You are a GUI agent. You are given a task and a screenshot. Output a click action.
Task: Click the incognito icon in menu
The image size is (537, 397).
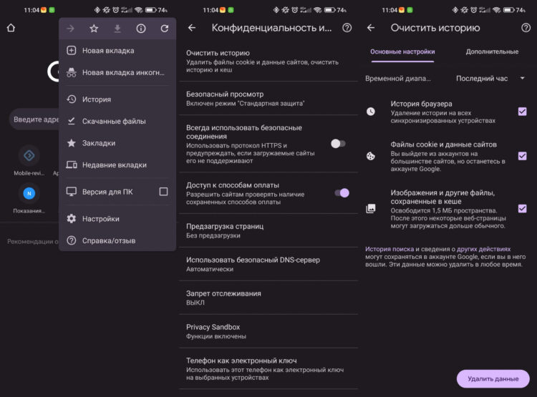pos(71,72)
